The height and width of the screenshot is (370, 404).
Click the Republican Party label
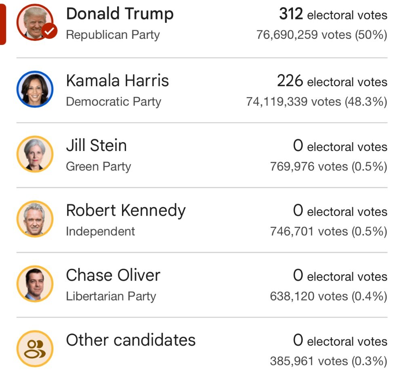pyautogui.click(x=113, y=35)
